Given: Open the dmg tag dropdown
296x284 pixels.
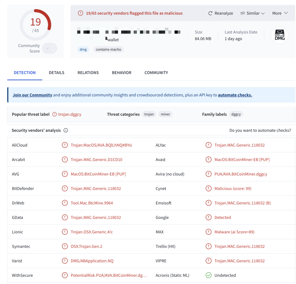Looking at the screenshot, I should click(x=83, y=49).
